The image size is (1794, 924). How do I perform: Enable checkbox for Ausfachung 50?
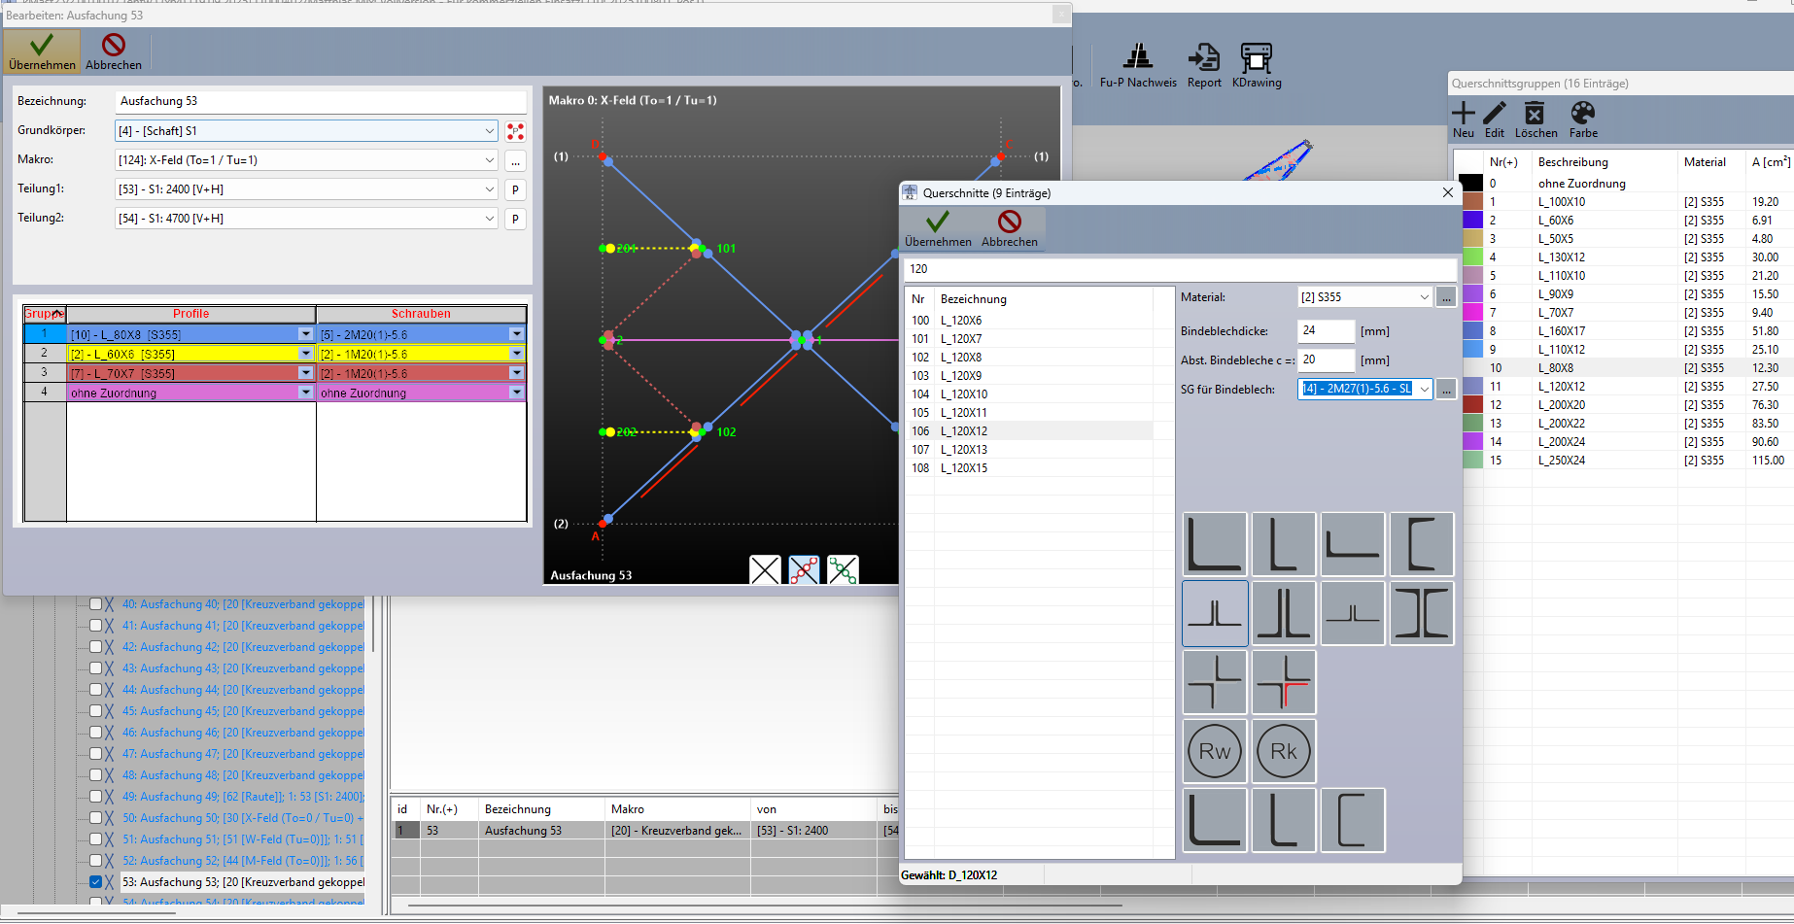click(95, 818)
